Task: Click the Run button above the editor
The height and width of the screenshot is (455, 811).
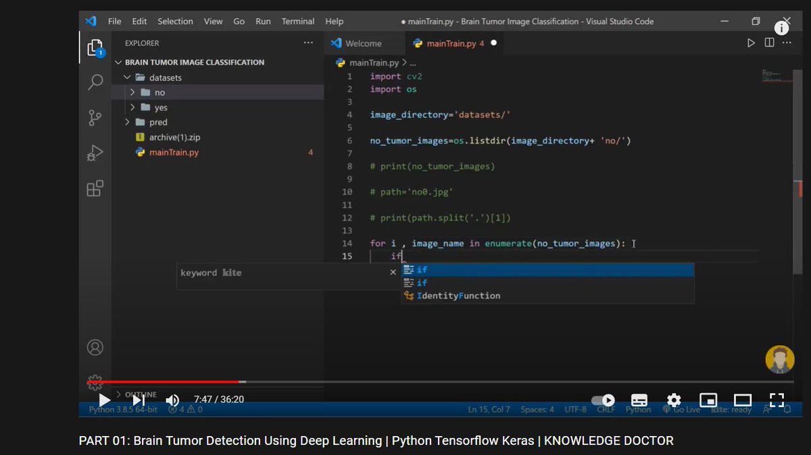Action: point(751,42)
